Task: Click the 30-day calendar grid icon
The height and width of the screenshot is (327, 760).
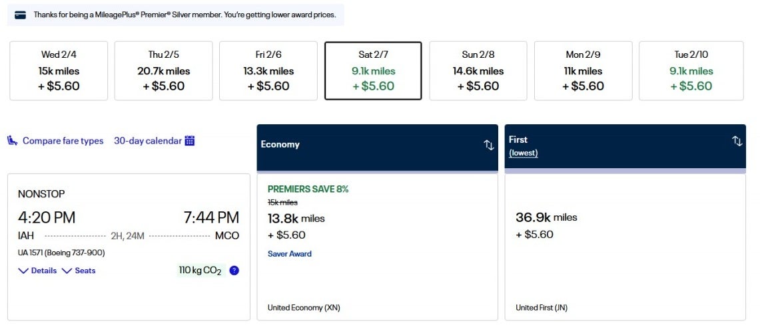Action: tap(190, 140)
